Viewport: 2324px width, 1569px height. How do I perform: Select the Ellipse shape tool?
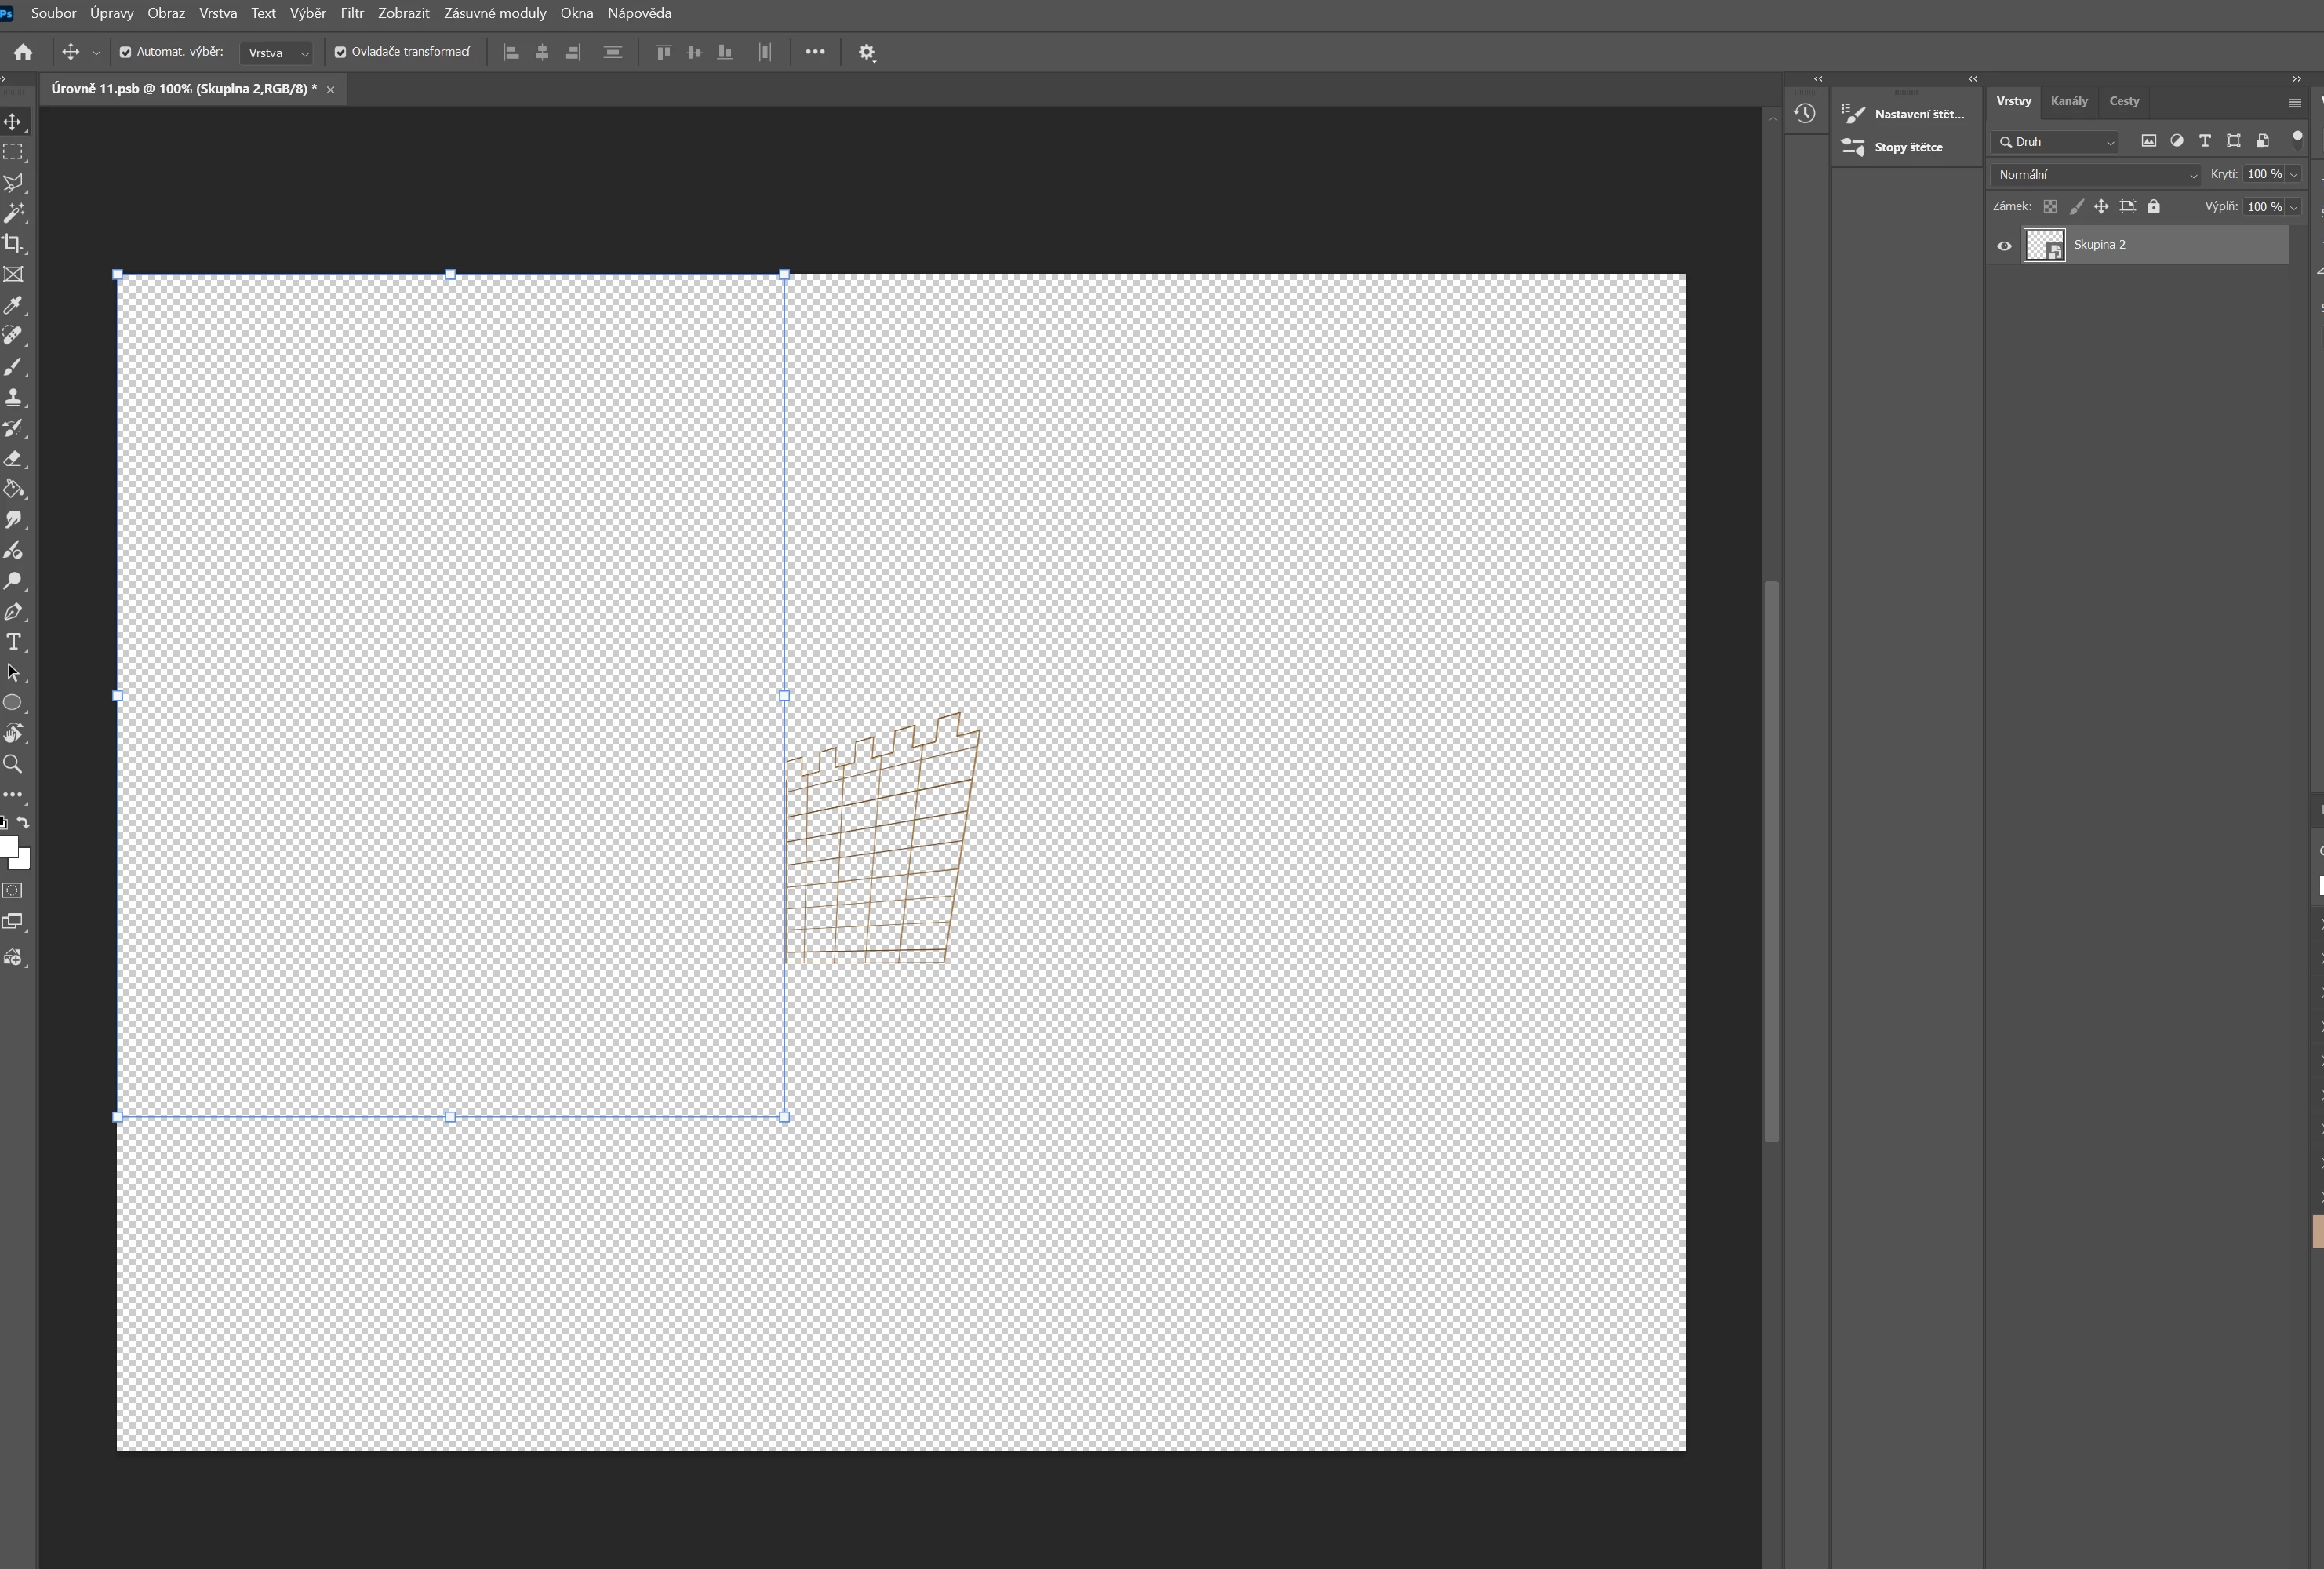point(13,703)
